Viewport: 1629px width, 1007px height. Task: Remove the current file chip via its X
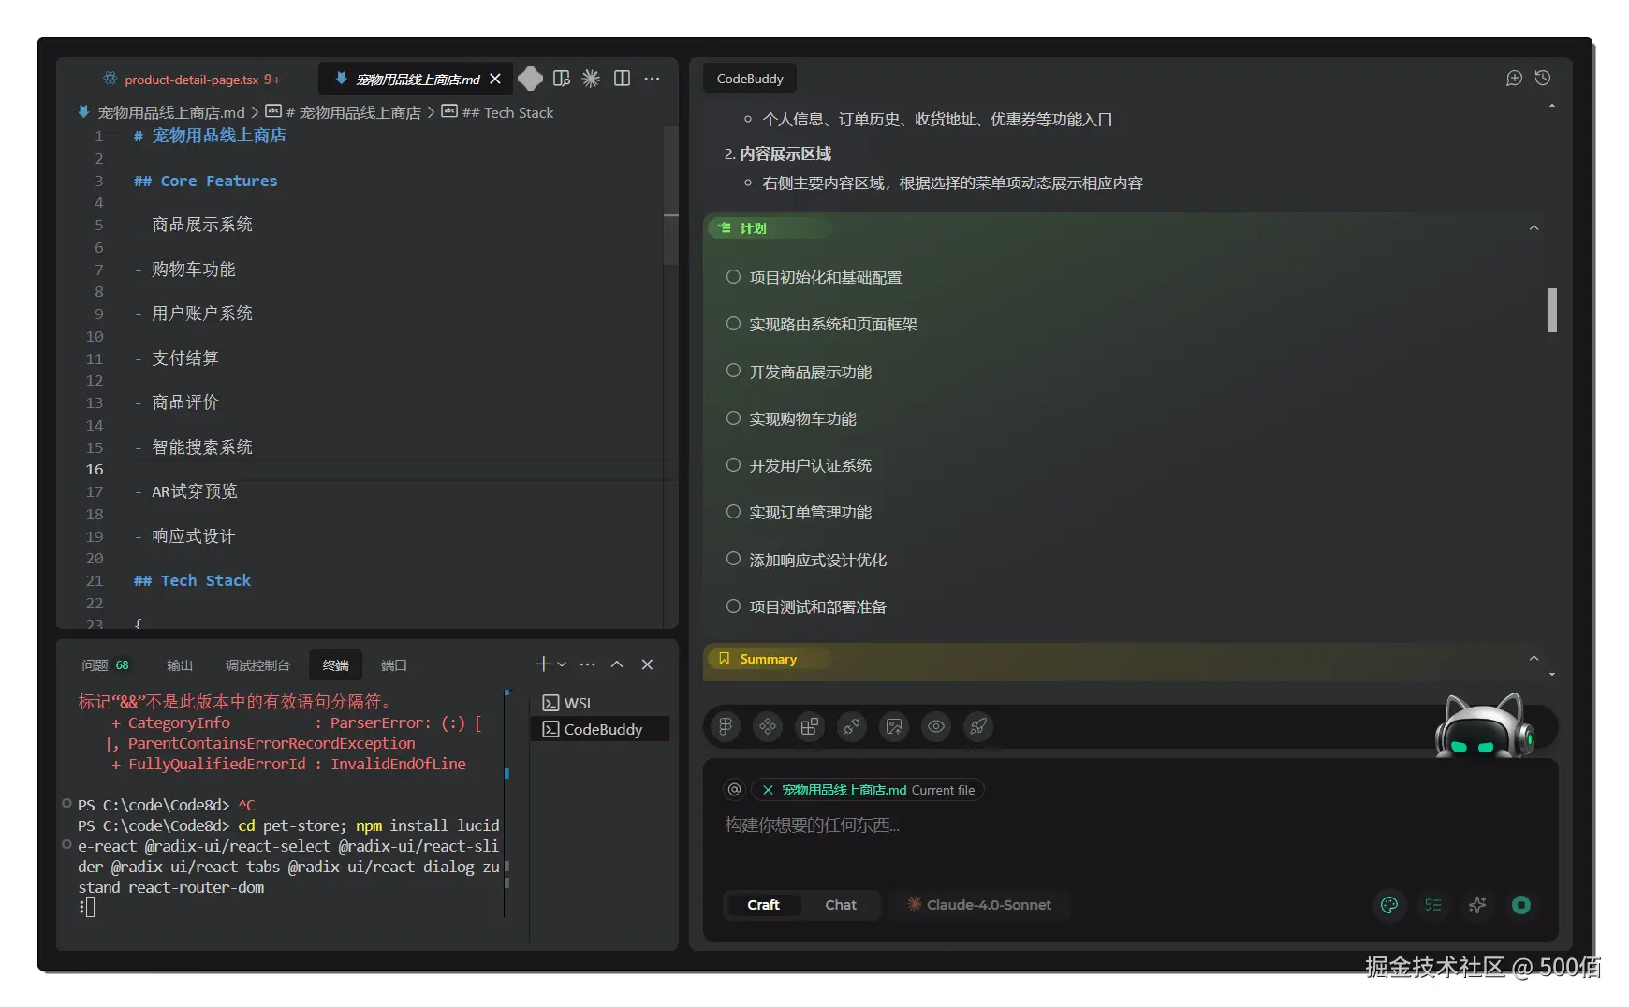(768, 790)
